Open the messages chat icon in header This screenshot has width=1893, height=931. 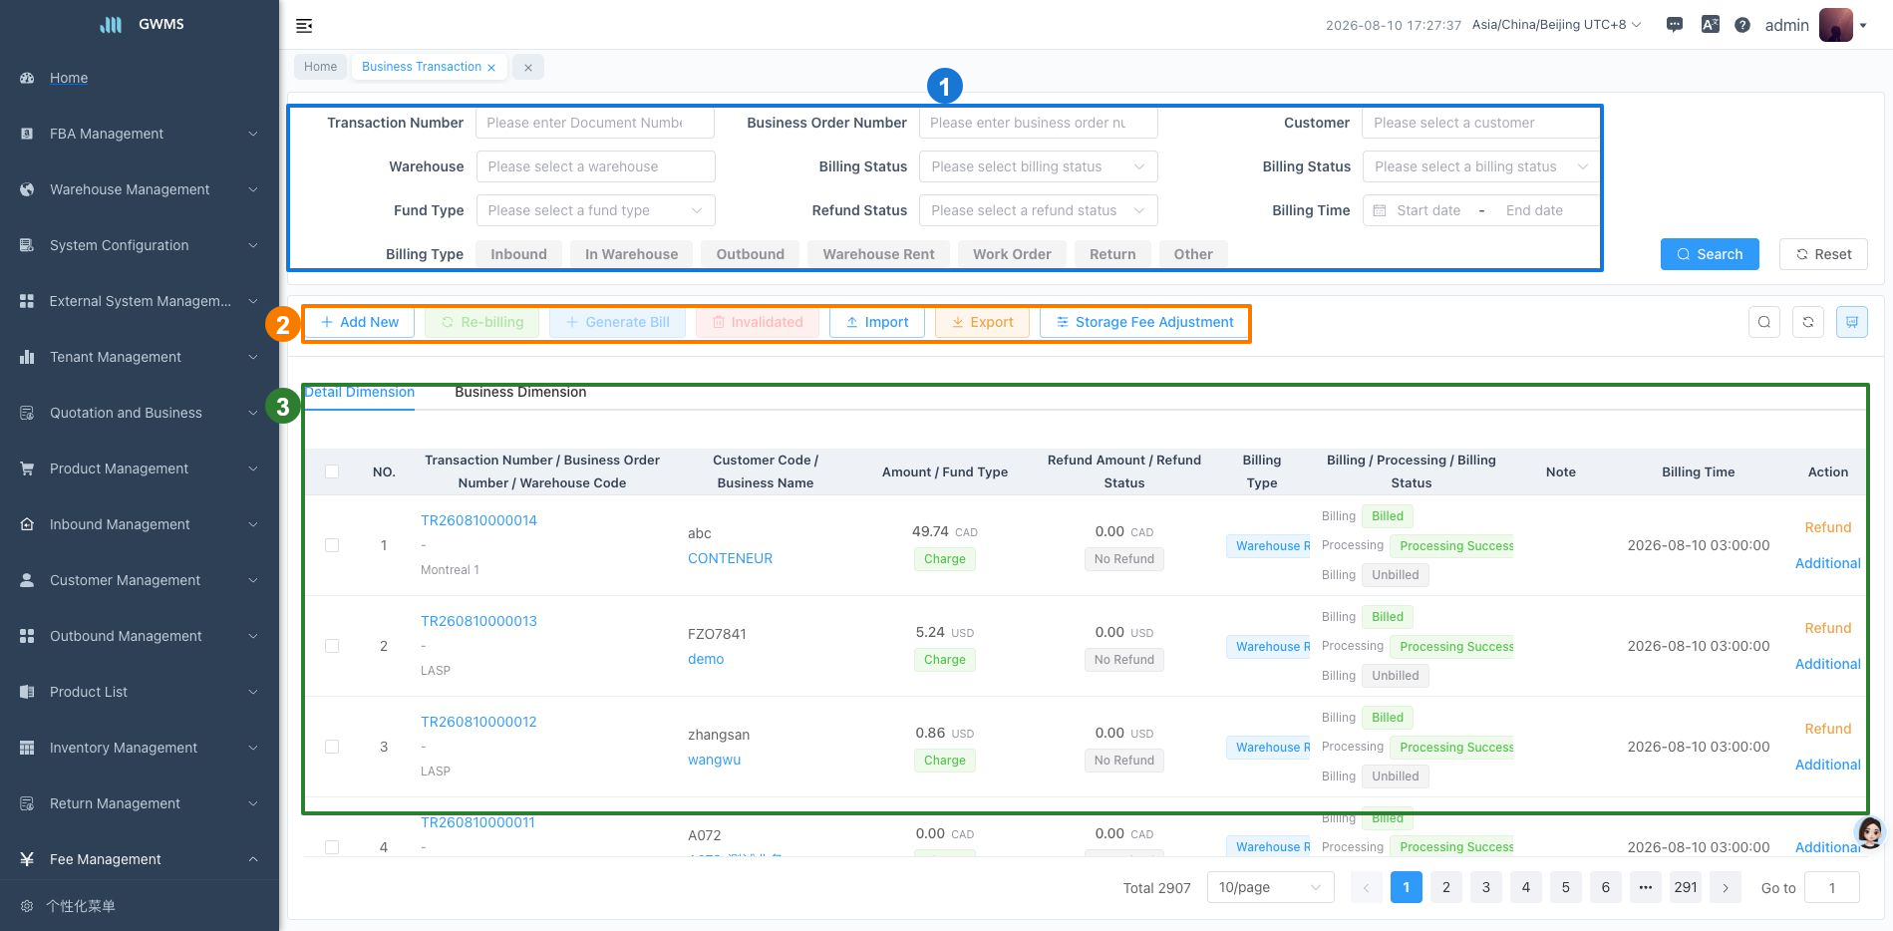coord(1675,25)
